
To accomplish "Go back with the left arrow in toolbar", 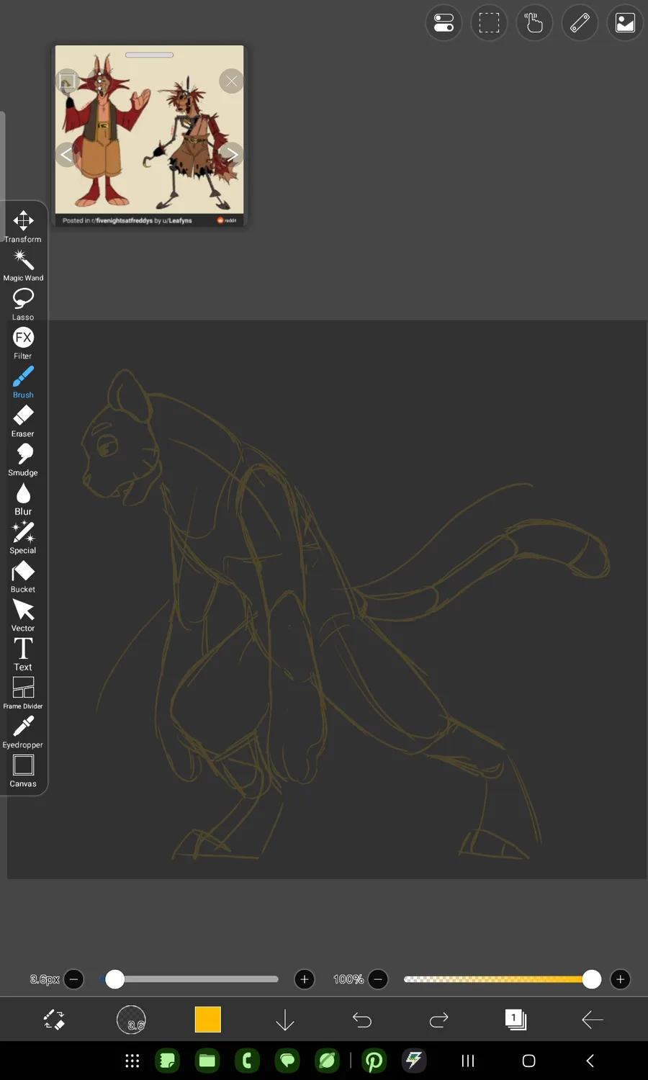I will (592, 1020).
